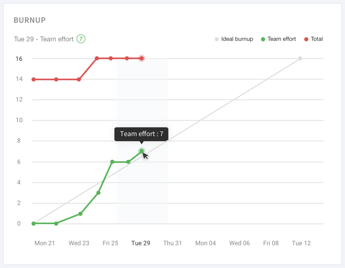This screenshot has width=345, height=268.
Task: Click the first Total point at 14
Action: click(x=33, y=79)
